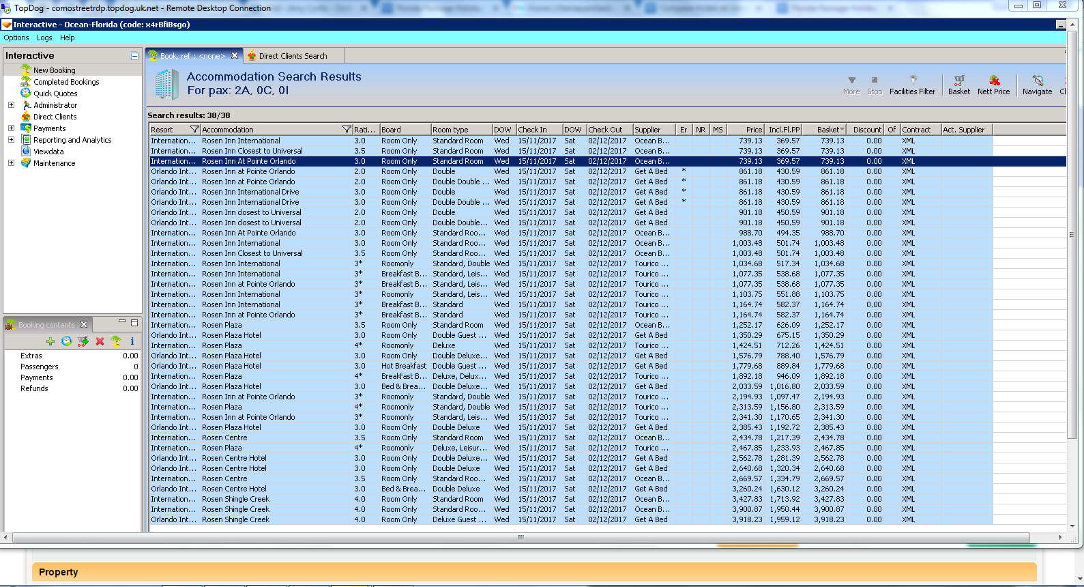
Task: Select the Rosen Centre Hotel Bed & Breakfast row
Action: (x=607, y=489)
